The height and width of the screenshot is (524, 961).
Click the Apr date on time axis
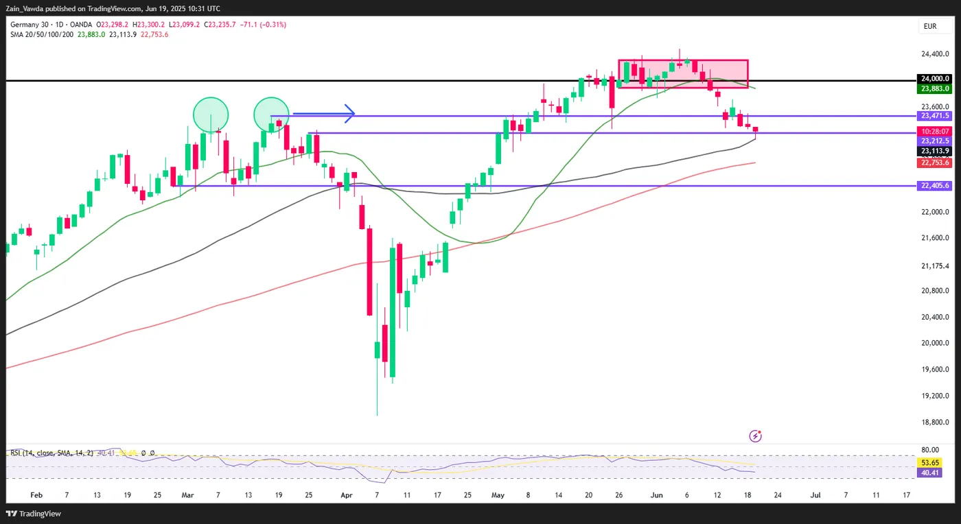click(347, 495)
